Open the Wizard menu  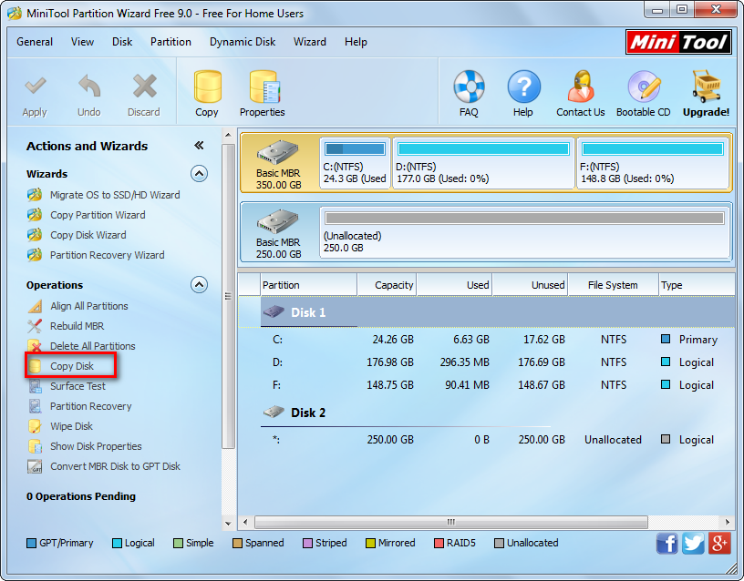pos(310,42)
